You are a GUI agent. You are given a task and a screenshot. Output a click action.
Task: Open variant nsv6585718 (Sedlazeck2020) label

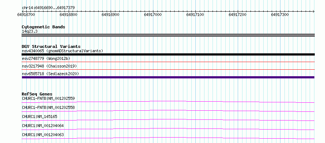pos(50,74)
